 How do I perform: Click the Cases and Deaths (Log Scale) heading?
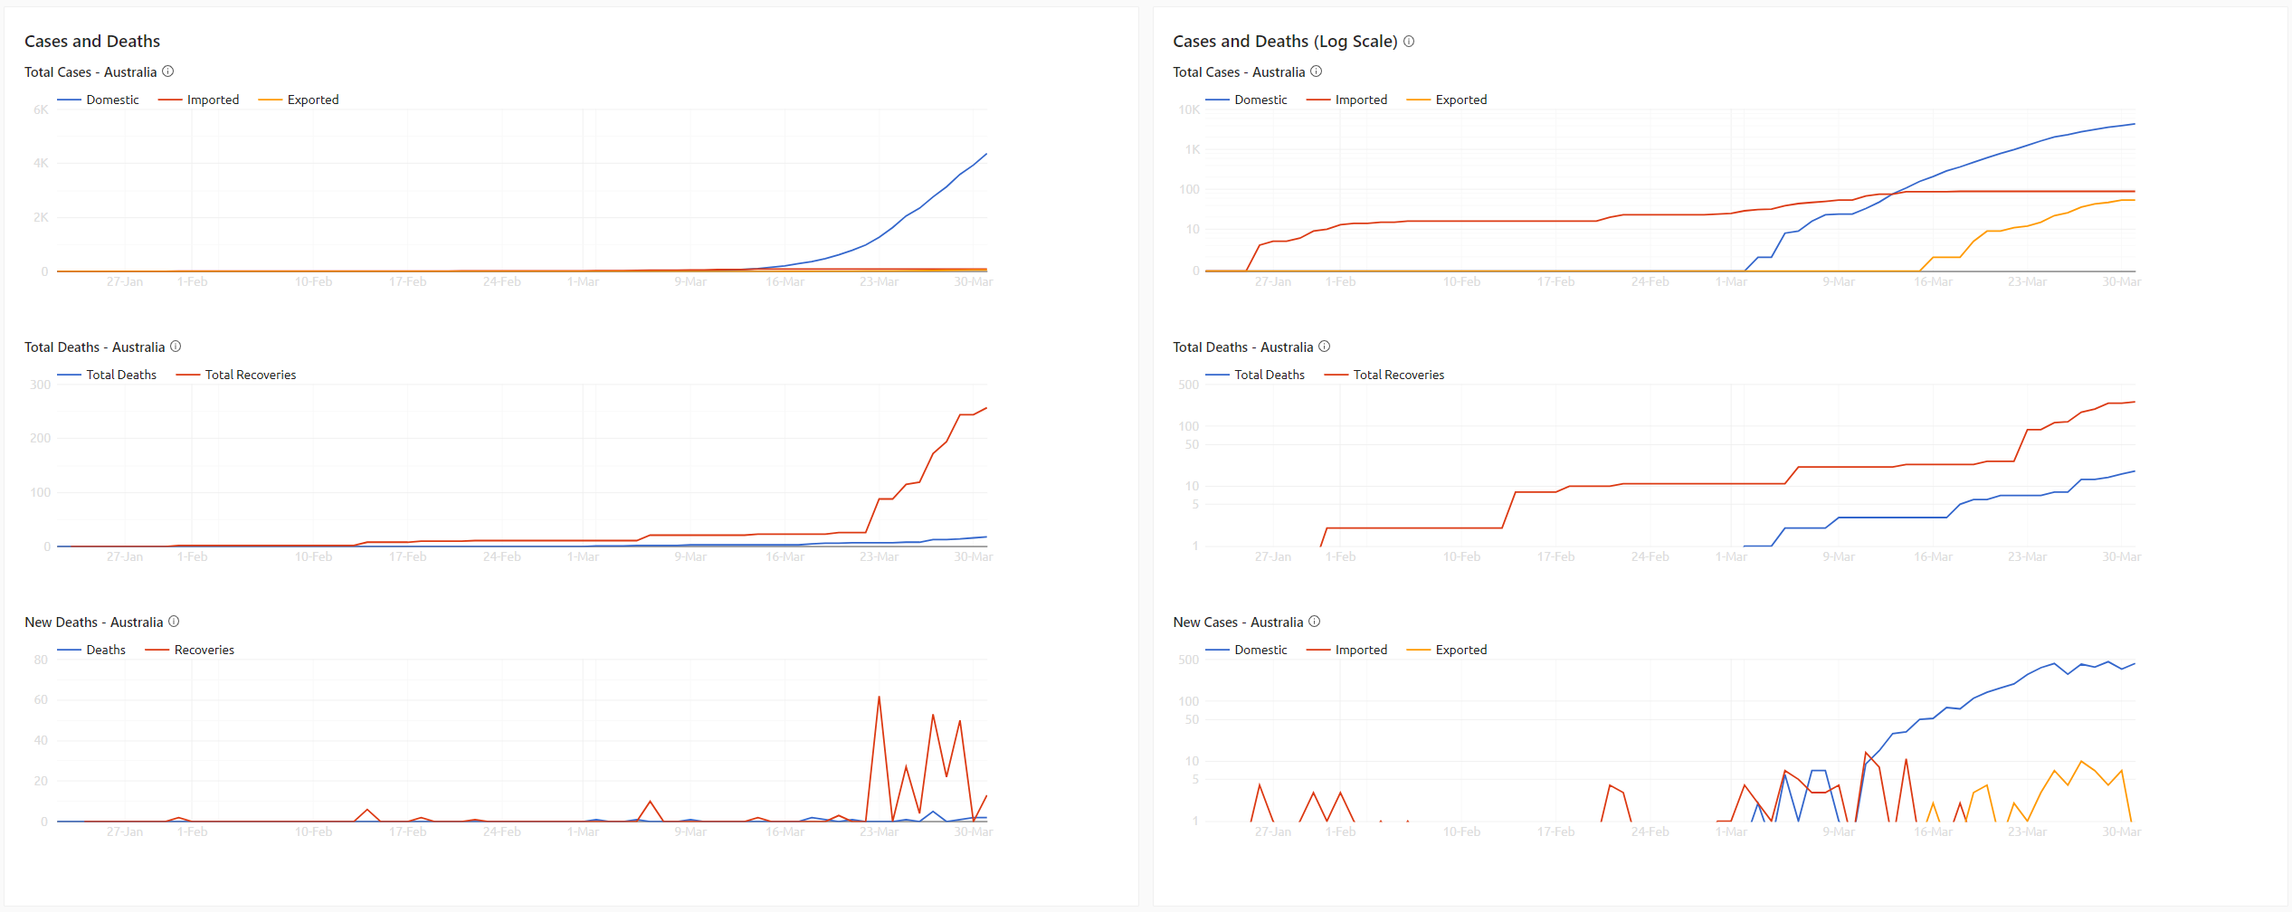coord(1285,41)
